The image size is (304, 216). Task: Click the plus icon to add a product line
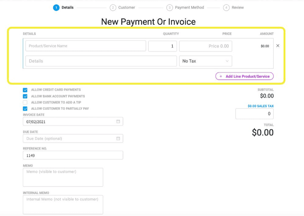tap(221, 76)
